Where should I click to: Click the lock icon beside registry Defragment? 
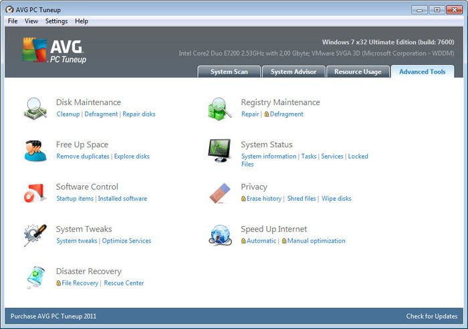click(267, 114)
